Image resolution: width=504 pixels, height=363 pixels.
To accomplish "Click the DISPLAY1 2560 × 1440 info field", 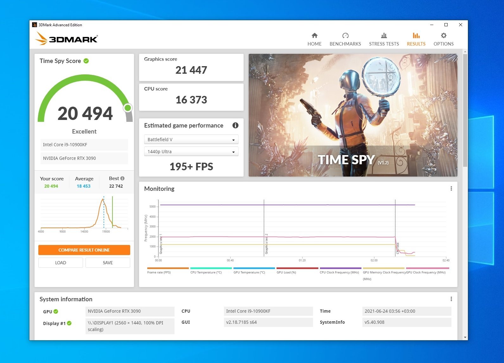I will tap(130, 326).
